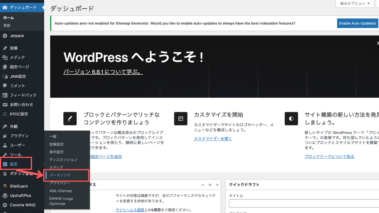
Task: Move site health widget down arrow
Action: (210, 185)
